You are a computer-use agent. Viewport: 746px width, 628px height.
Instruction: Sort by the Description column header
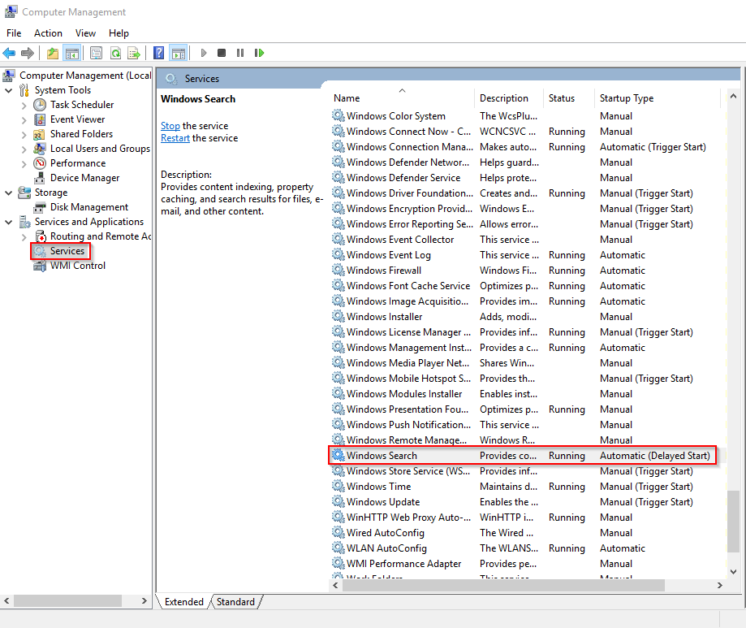tap(509, 98)
